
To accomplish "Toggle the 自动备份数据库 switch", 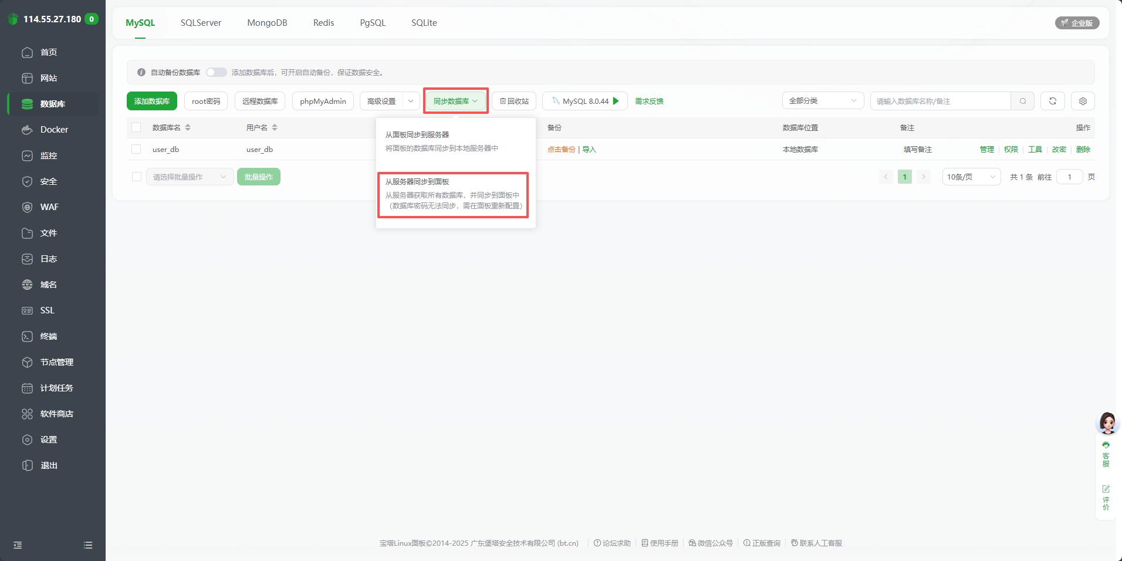I will (x=216, y=72).
